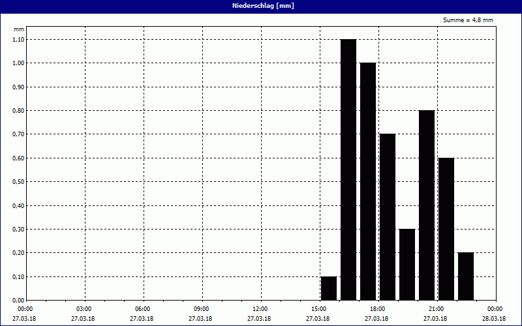Click the mm unit label above y-axis
Screen dimensions: 522x326
tap(18, 30)
